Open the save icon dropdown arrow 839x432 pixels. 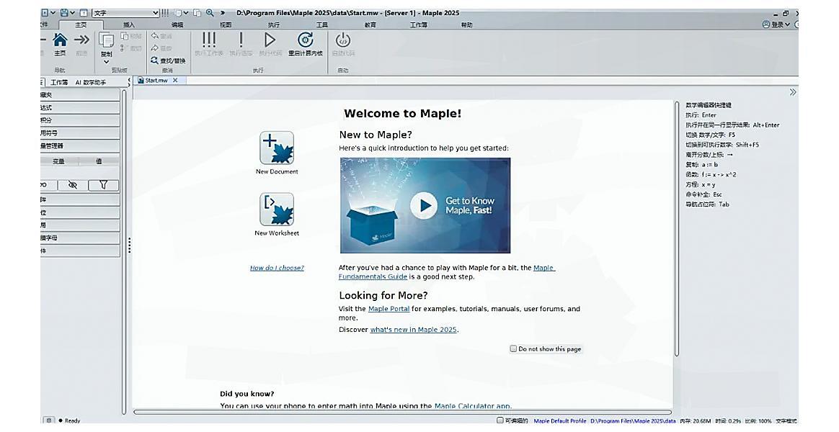click(x=72, y=13)
